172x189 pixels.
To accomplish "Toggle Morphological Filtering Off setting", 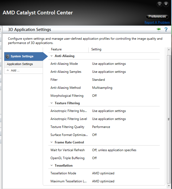I will (94, 95).
